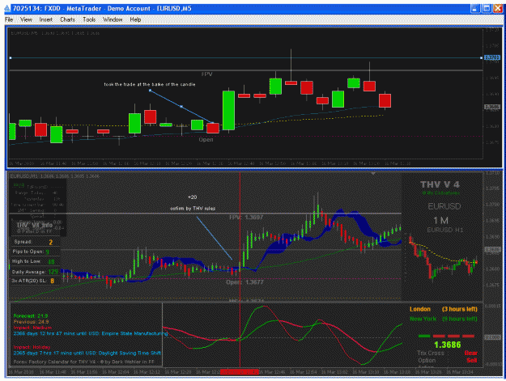Click the '(3 hours left)' London timer text
The width and height of the screenshot is (506, 381).
(x=460, y=309)
